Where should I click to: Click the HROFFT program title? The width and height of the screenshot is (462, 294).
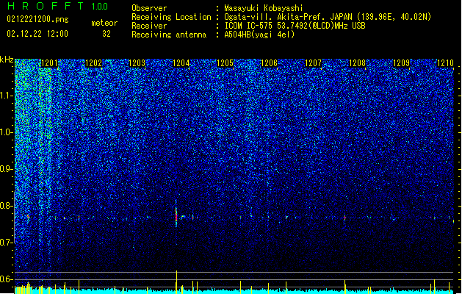[46, 6]
